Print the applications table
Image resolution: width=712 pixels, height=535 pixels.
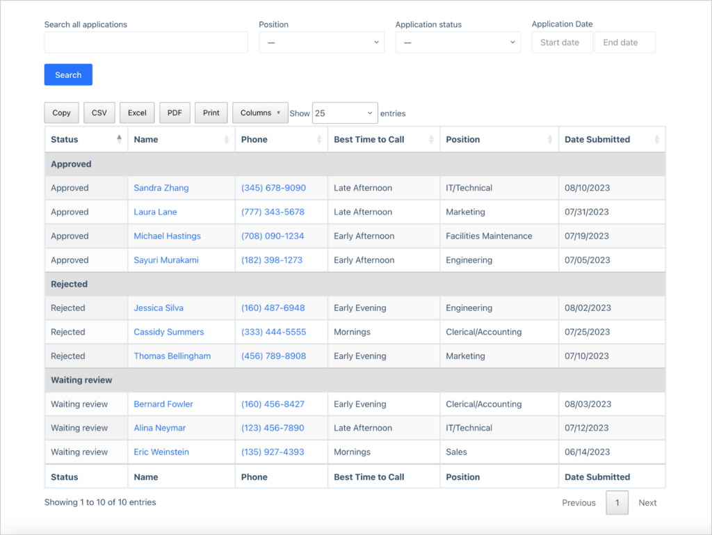211,113
